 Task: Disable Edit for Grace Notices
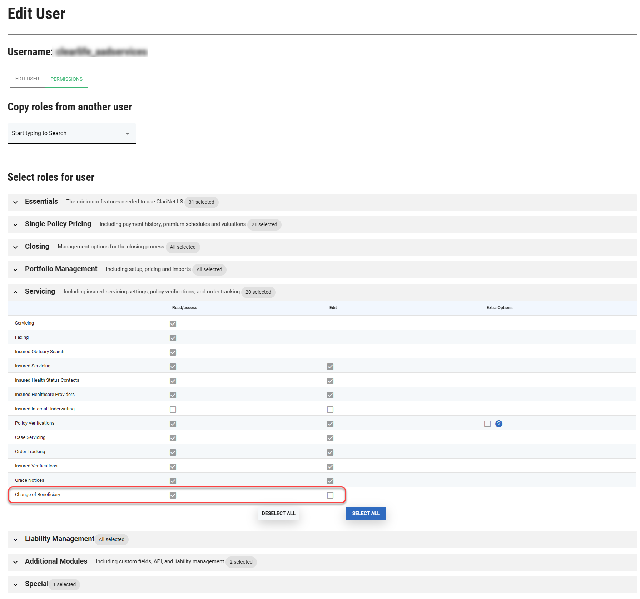pyautogui.click(x=330, y=481)
